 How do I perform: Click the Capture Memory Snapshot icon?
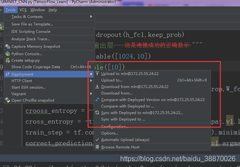click(x=7, y=46)
